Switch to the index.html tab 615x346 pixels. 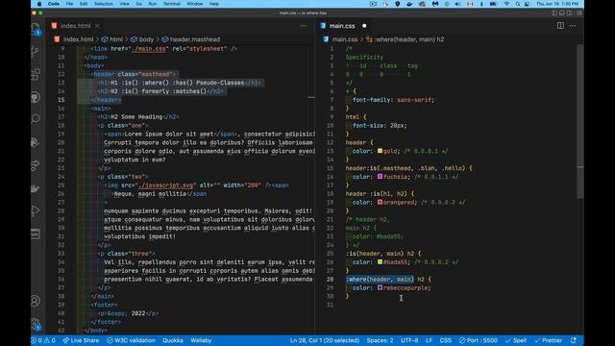point(75,26)
